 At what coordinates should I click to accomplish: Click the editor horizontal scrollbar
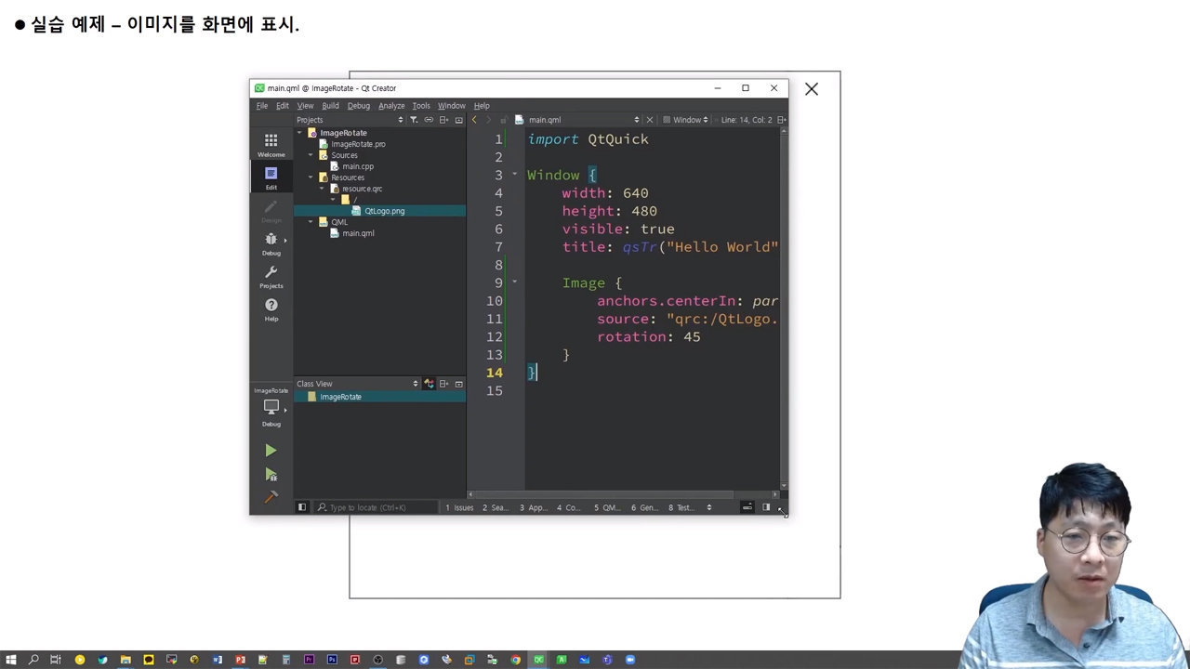pos(604,494)
